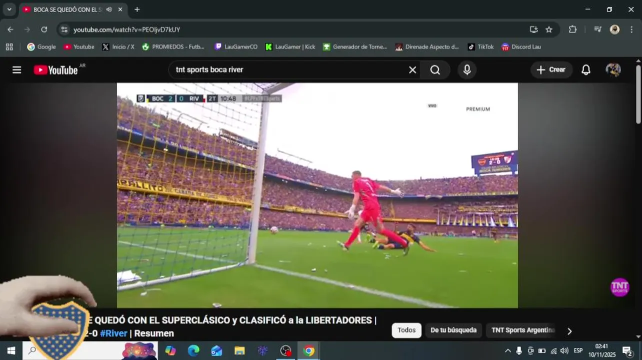Select the De tu búsqueda chip

coord(453,330)
